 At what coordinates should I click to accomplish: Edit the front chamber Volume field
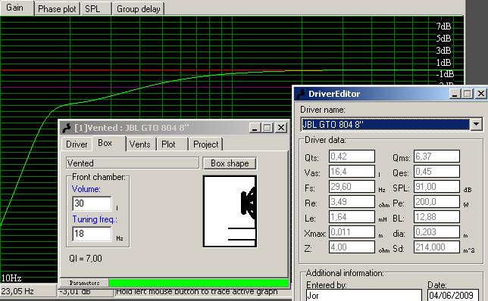pyautogui.click(x=92, y=203)
